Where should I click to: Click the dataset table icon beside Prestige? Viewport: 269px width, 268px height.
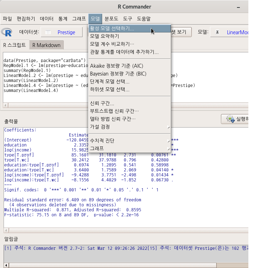48,32
